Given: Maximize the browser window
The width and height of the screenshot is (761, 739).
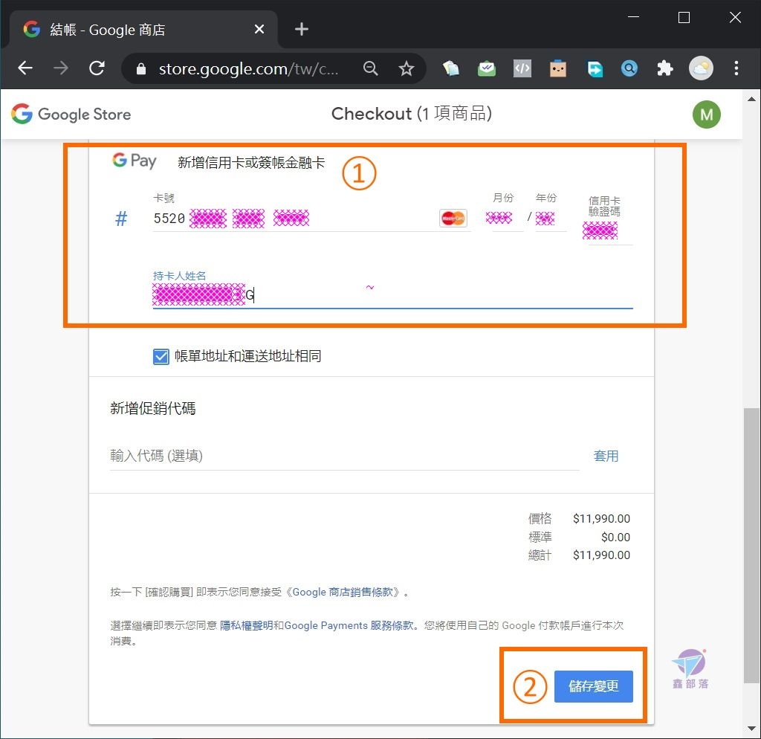Looking at the screenshot, I should click(x=684, y=18).
